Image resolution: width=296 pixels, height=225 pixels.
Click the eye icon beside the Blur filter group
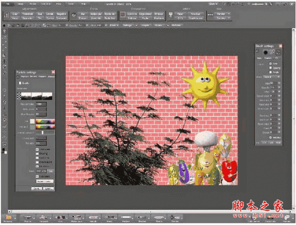pos(74,15)
